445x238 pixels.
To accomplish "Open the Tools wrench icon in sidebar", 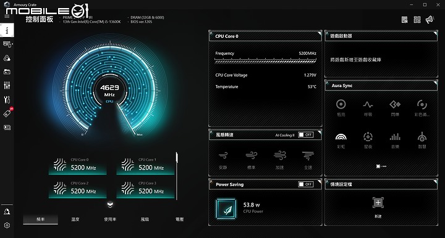I will coord(7,99).
